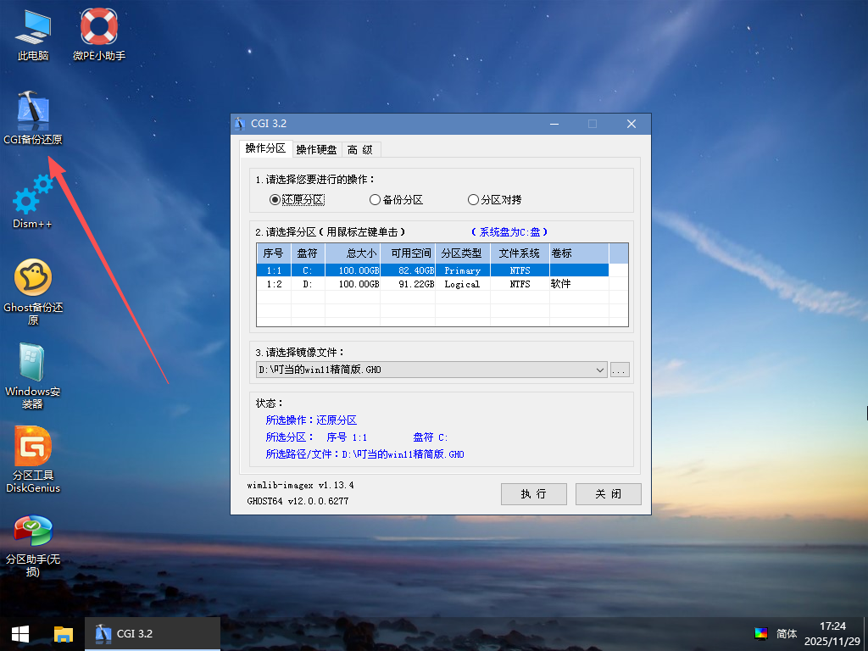Expand the image file path dropdown
Viewport: 868px width, 651px height.
(x=599, y=370)
